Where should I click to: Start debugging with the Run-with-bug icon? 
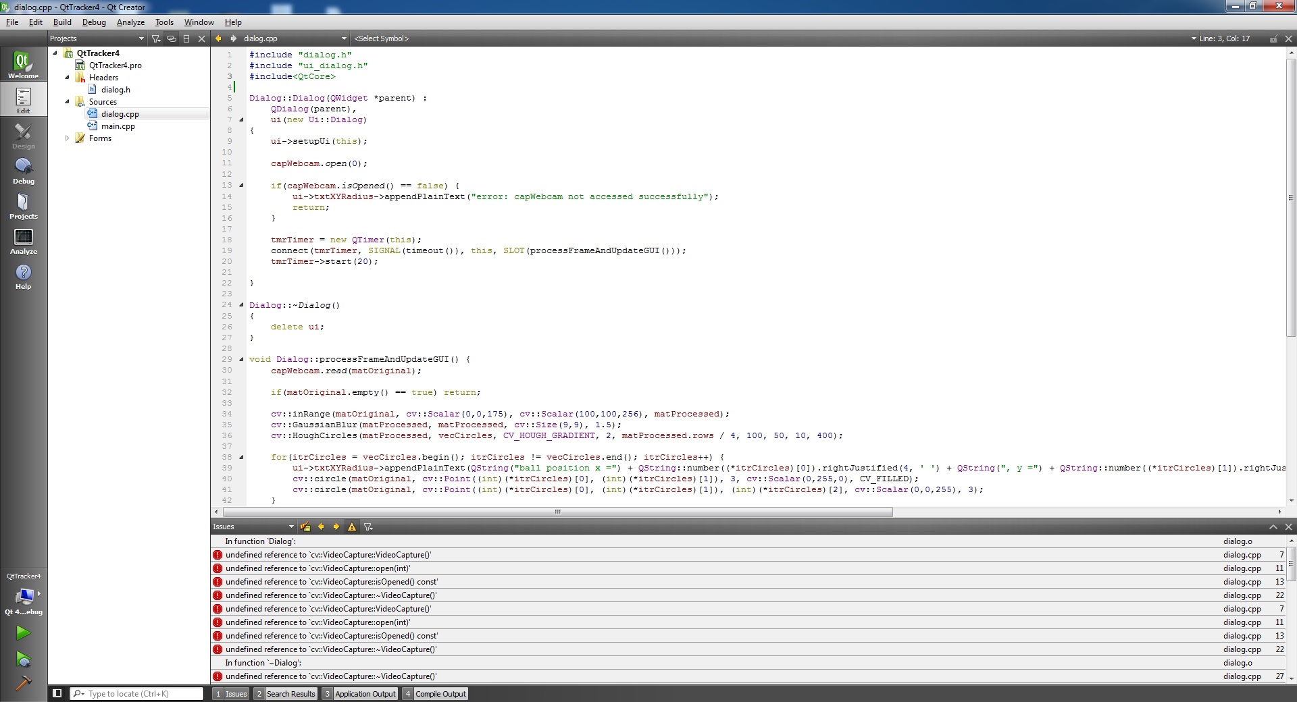point(23,659)
